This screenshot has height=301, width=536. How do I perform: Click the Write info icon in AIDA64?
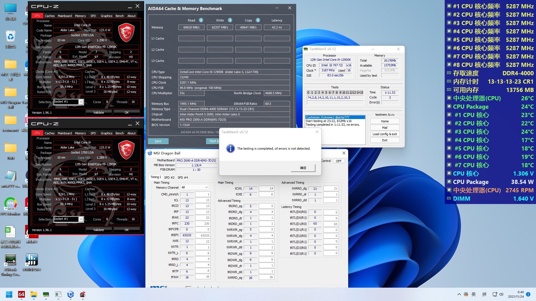point(230,20)
